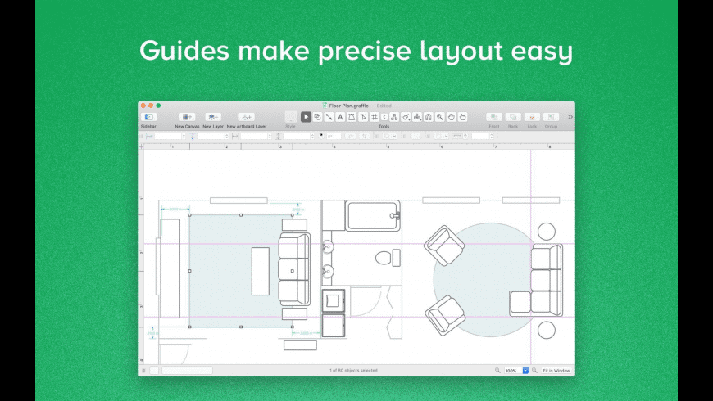The width and height of the screenshot is (713, 401).
Task: Click the '1 of 80 objects selected' text
Action: click(353, 371)
